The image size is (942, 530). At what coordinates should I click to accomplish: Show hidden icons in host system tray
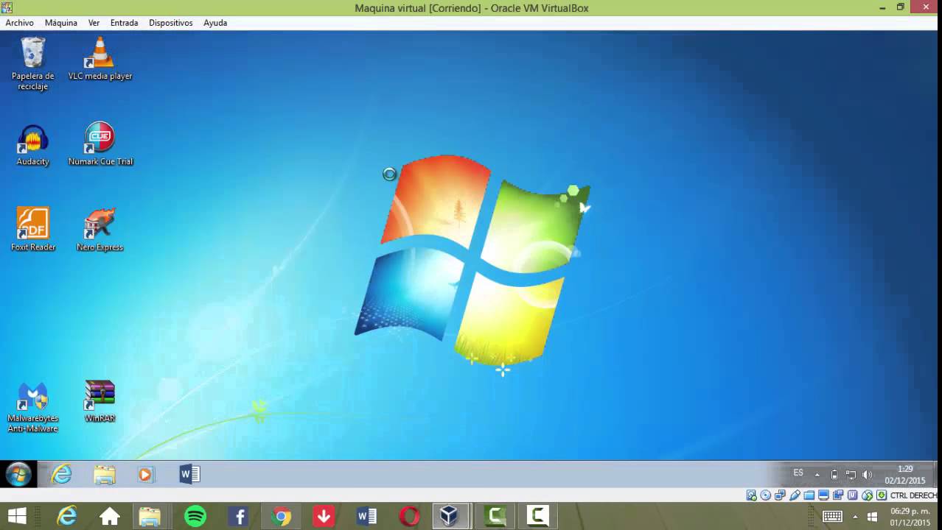855,517
